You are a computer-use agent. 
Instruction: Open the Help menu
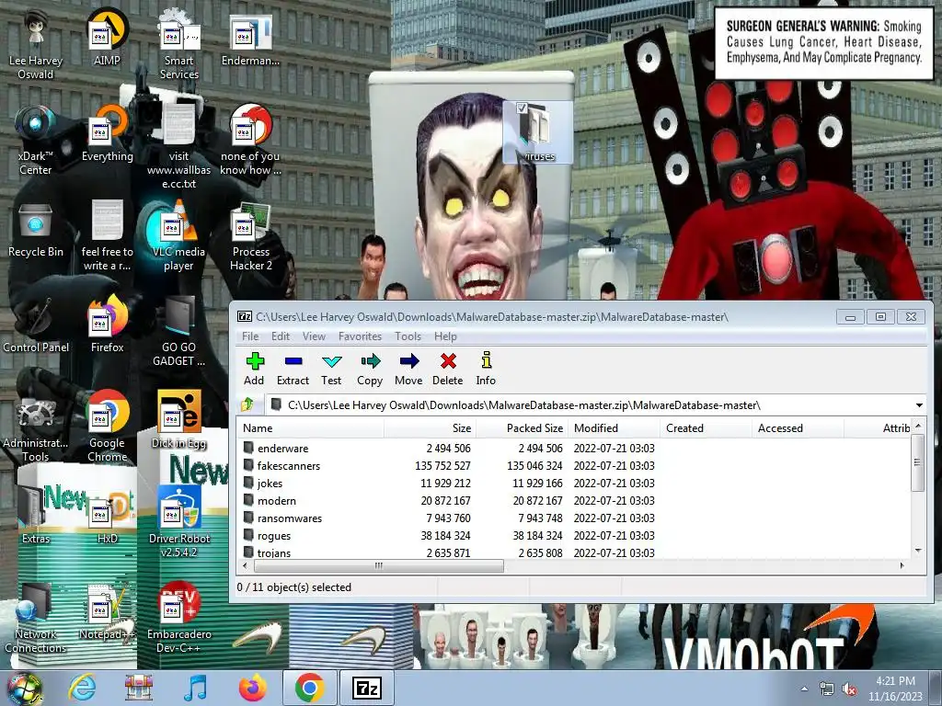pos(445,336)
